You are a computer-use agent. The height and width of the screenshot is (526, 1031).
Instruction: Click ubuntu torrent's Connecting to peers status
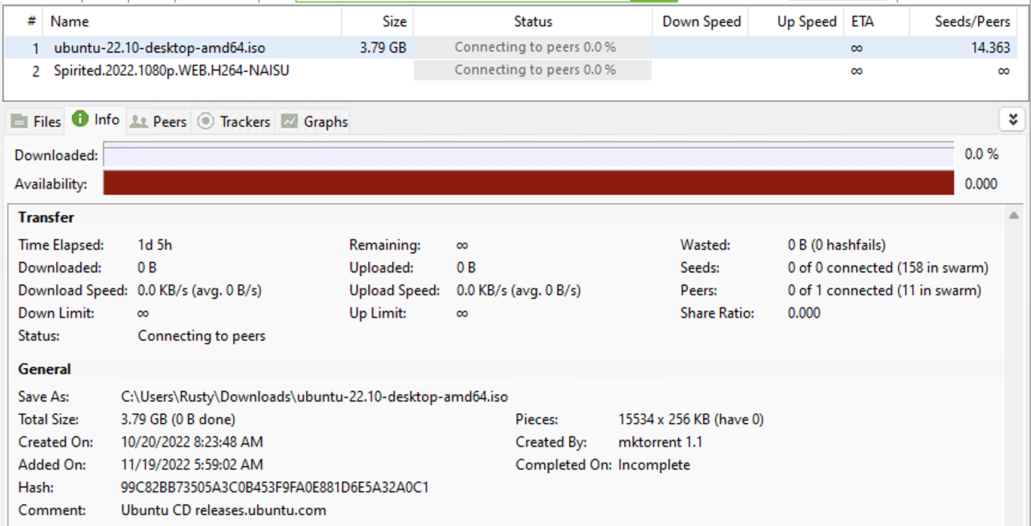click(x=533, y=47)
